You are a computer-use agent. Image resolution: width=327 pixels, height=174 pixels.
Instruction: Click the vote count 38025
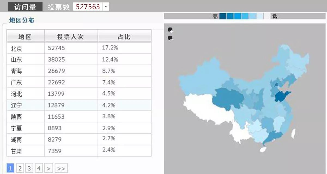click(x=56, y=60)
